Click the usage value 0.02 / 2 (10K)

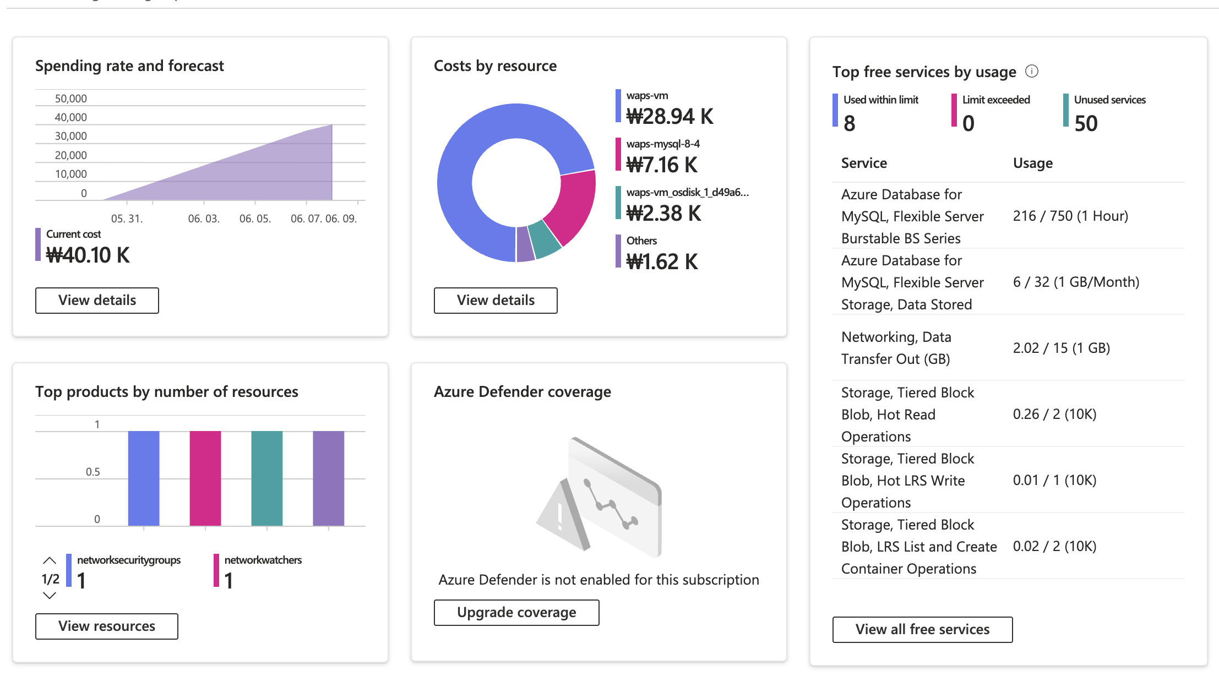[1054, 546]
